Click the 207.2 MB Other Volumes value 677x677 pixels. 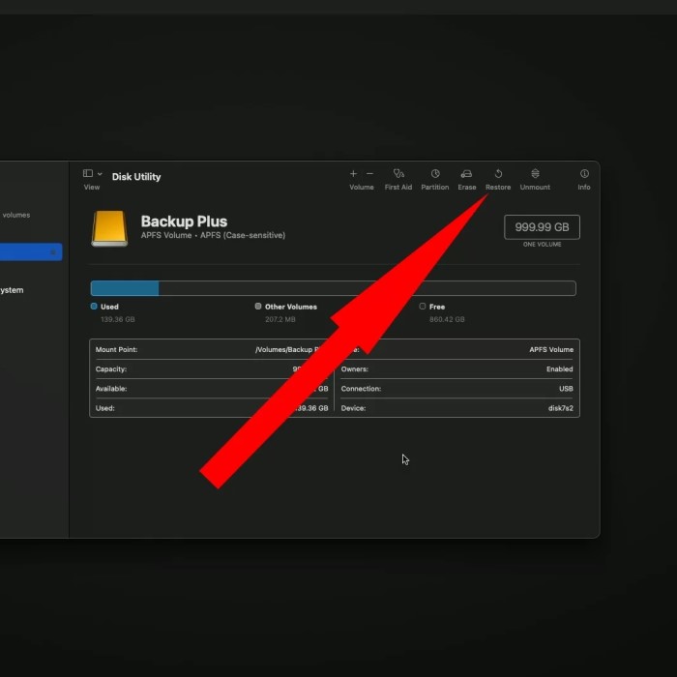pos(280,319)
